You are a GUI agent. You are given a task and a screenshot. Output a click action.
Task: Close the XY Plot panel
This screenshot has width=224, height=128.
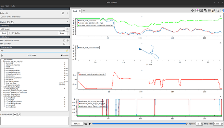pyautogui.click(x=220, y=43)
